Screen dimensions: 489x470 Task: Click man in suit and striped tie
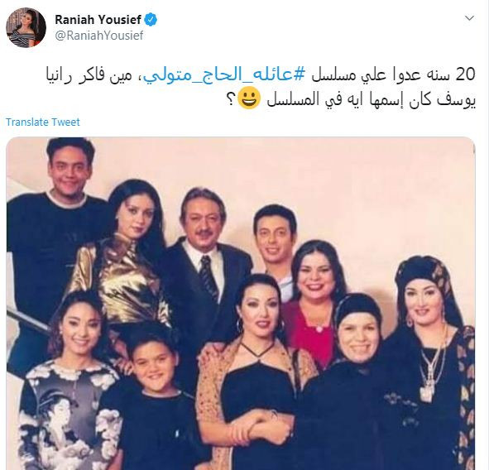(203, 268)
